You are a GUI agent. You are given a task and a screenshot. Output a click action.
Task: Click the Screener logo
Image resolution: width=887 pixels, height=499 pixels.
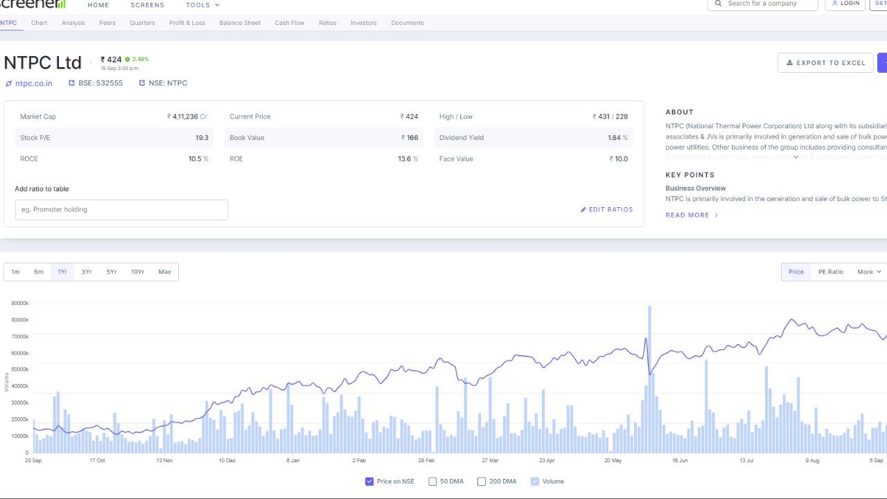tap(33, 4)
